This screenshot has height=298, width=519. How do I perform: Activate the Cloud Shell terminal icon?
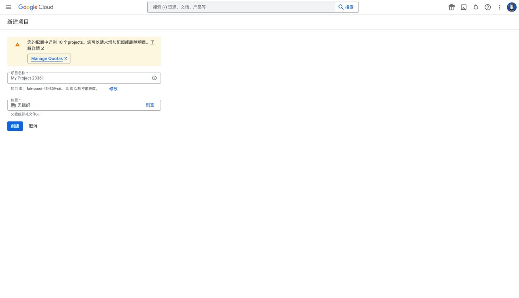coord(464,7)
